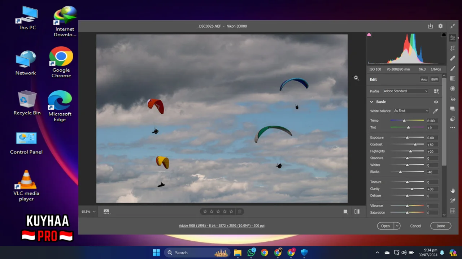
Task: Click the Done button
Action: tap(441, 226)
